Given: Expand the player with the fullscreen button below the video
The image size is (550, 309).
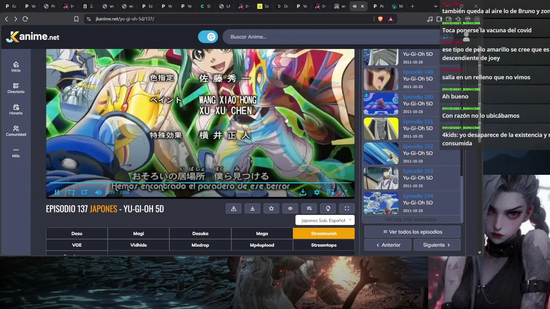Looking at the screenshot, I should tap(347, 209).
